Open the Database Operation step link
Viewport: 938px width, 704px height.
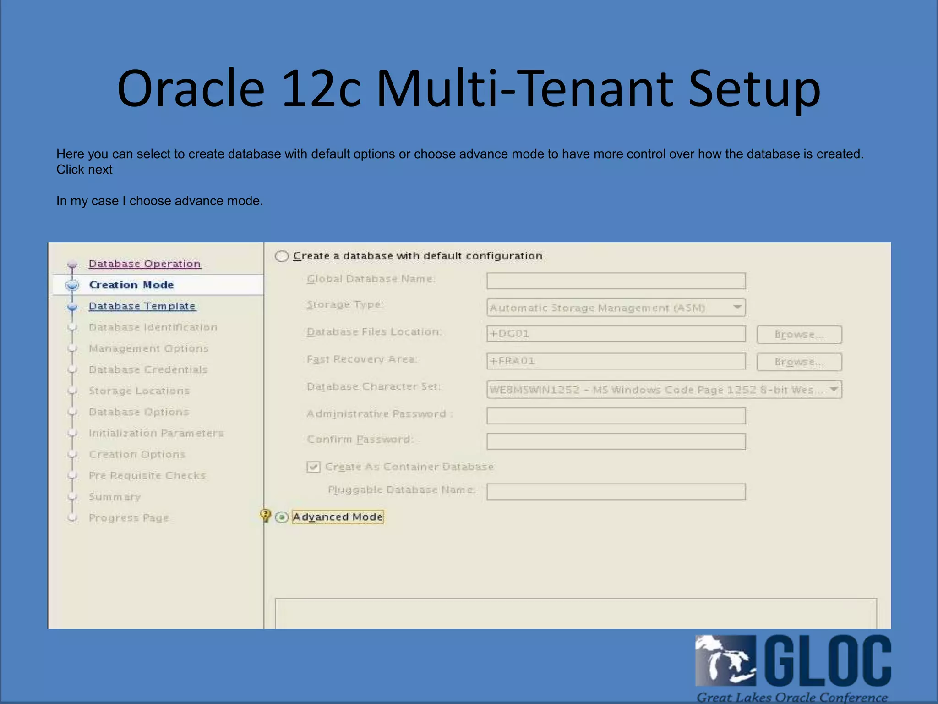[145, 264]
